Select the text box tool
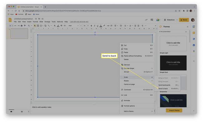Screen dimensions: 203x122 38,26
